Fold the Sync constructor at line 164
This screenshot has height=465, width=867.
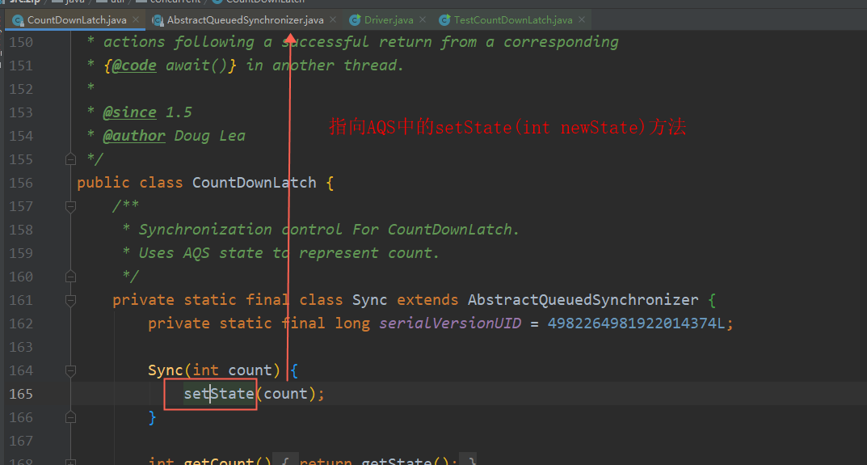[70, 370]
